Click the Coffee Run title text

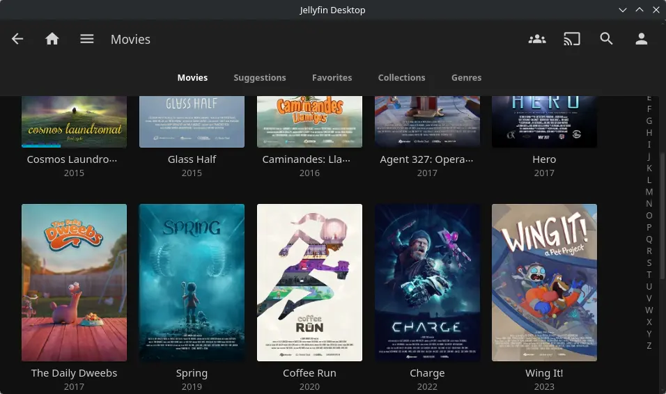[x=309, y=373]
